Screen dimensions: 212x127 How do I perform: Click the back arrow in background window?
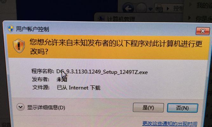pyautogui.click(x=128, y=8)
